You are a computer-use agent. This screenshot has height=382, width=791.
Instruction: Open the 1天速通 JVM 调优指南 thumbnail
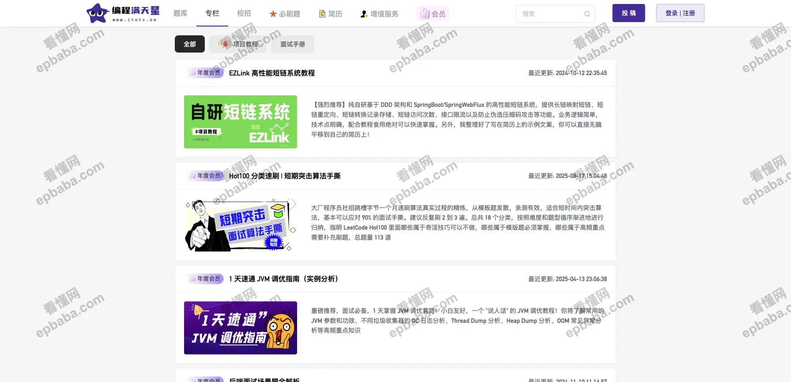click(x=241, y=328)
